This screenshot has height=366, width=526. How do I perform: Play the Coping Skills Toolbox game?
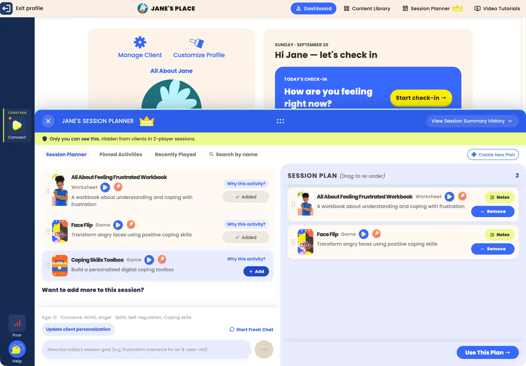149,260
